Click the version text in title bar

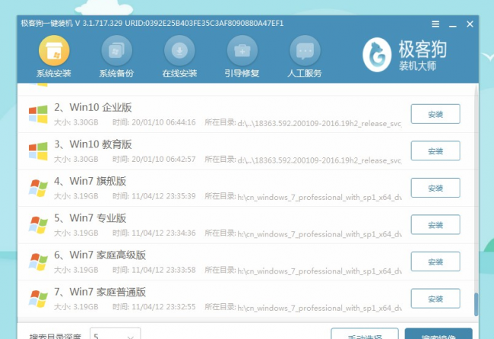pos(99,24)
